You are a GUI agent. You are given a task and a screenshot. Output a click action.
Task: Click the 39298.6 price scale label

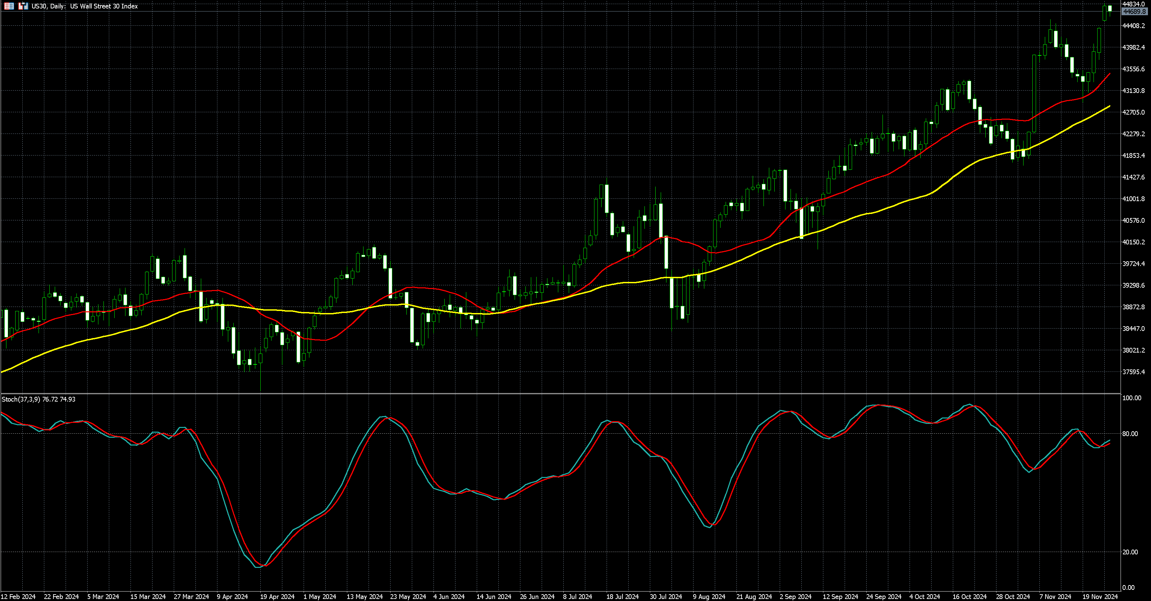pyautogui.click(x=1133, y=285)
